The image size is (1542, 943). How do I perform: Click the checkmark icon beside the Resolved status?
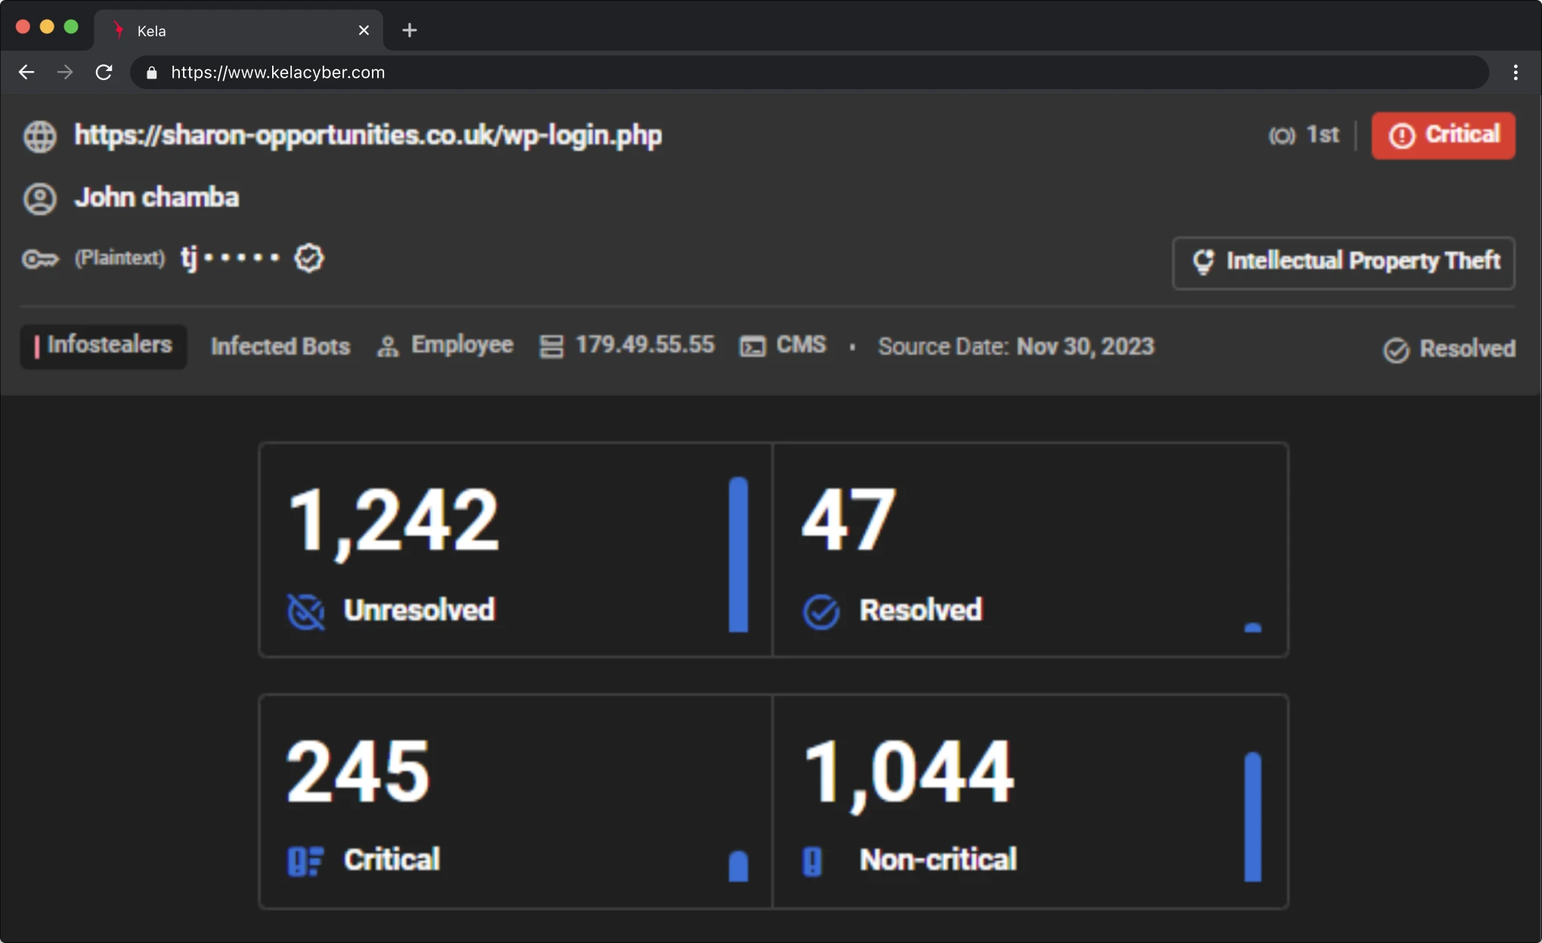tap(1396, 350)
